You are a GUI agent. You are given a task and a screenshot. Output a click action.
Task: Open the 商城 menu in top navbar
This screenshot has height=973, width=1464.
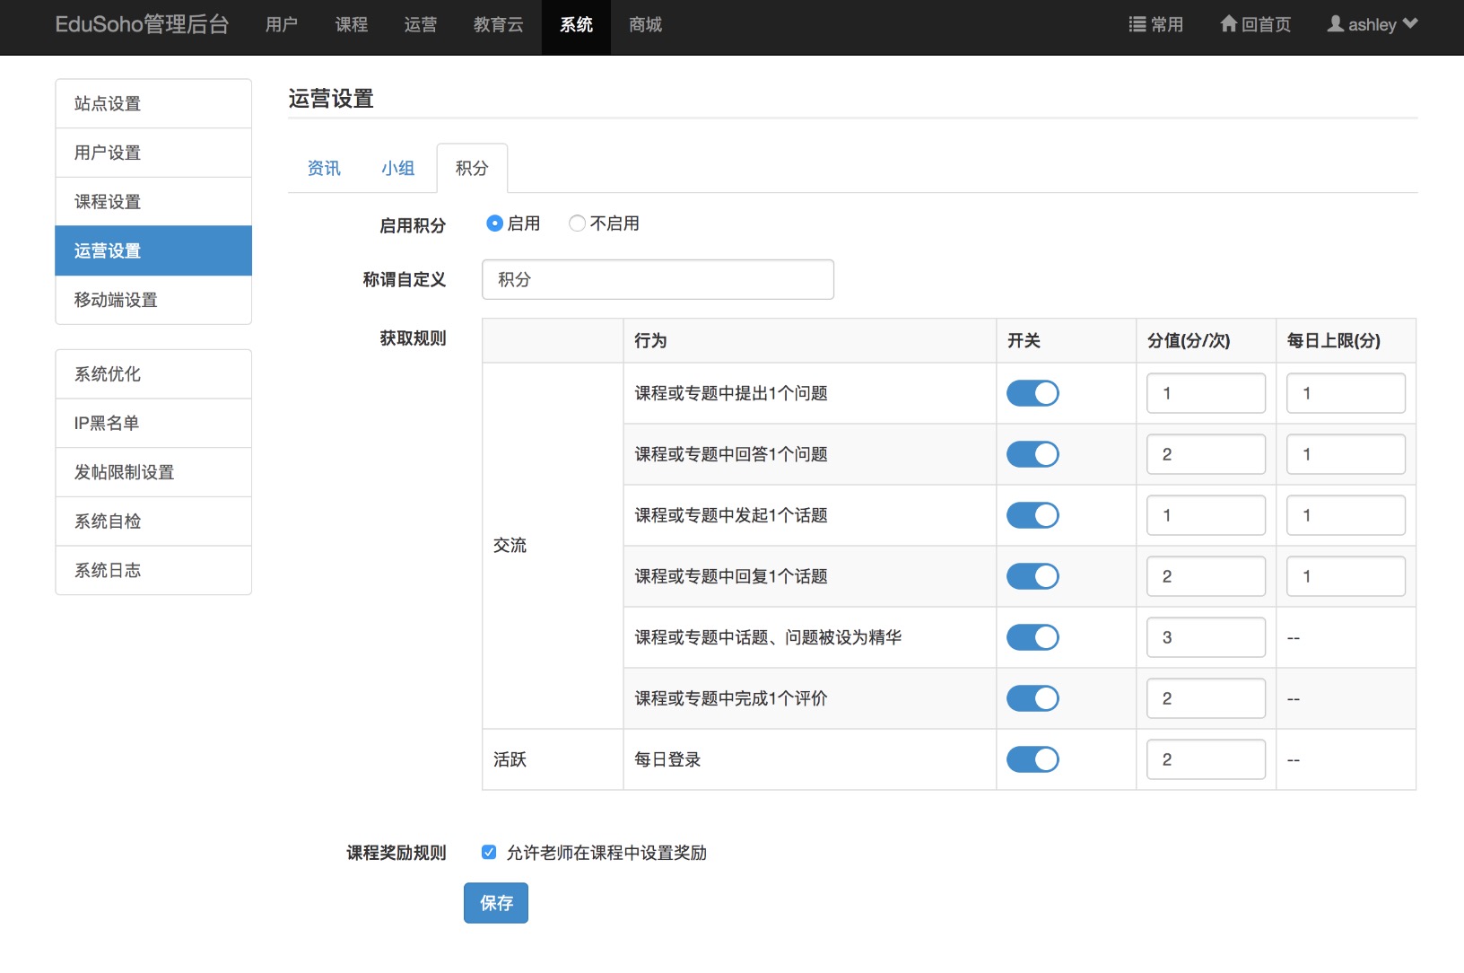646,25
